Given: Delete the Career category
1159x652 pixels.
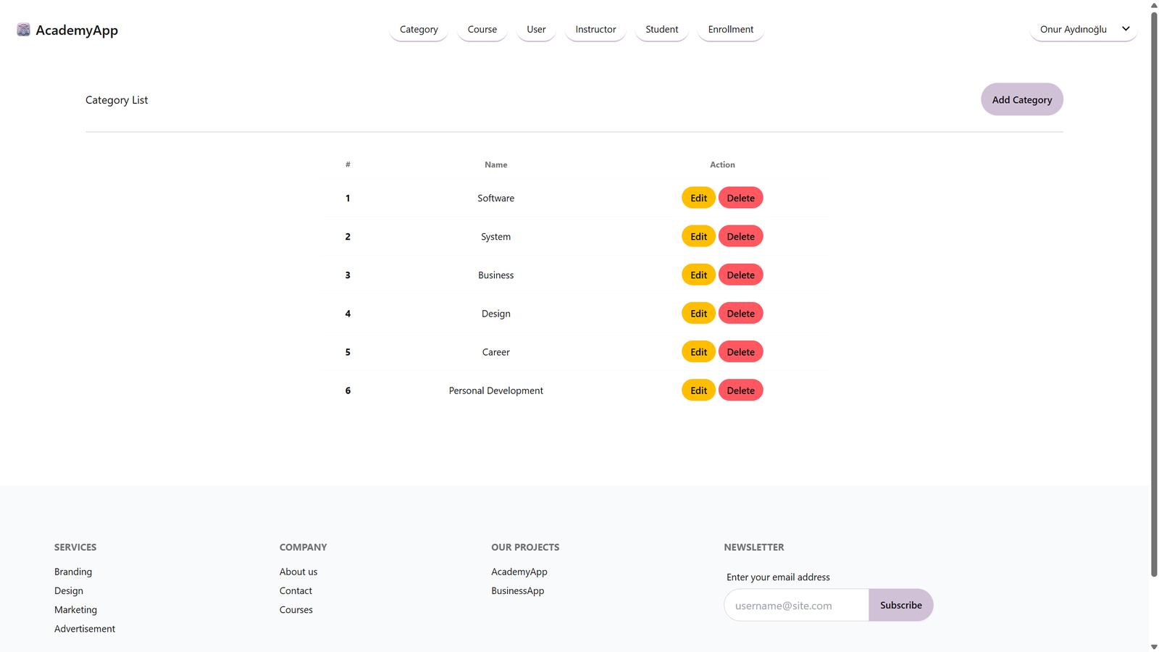Looking at the screenshot, I should tap(740, 351).
